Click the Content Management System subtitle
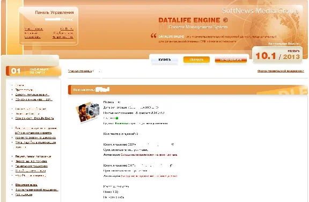Screen dimensions: 309x202 (198, 27)
